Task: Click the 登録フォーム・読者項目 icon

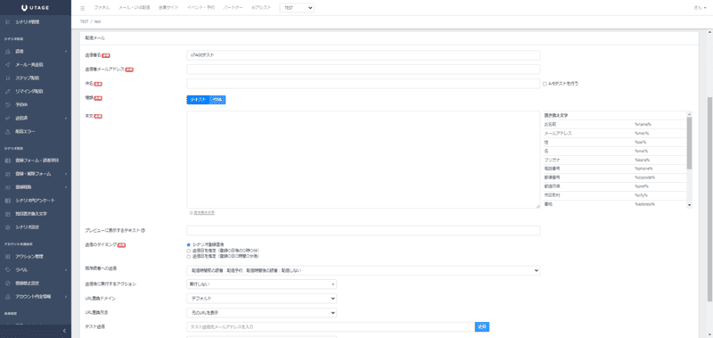Action: tap(8, 161)
